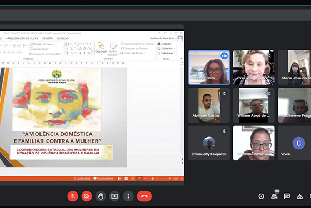This screenshot has height=208, width=311.
Task: Click the painted face slide image
Action: 57,99
